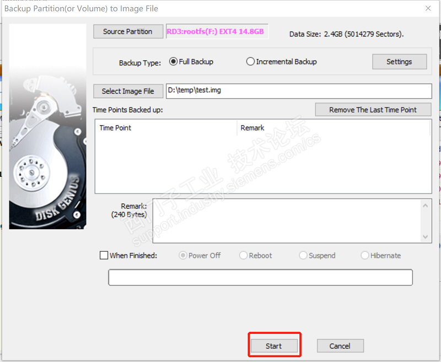Click the Time Point column header

coord(166,128)
